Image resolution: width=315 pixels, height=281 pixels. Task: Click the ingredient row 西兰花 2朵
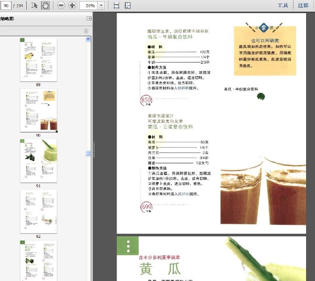(178, 153)
